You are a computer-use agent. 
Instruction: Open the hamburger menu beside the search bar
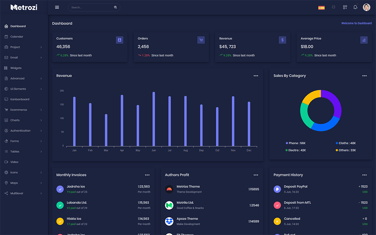coord(57,7)
